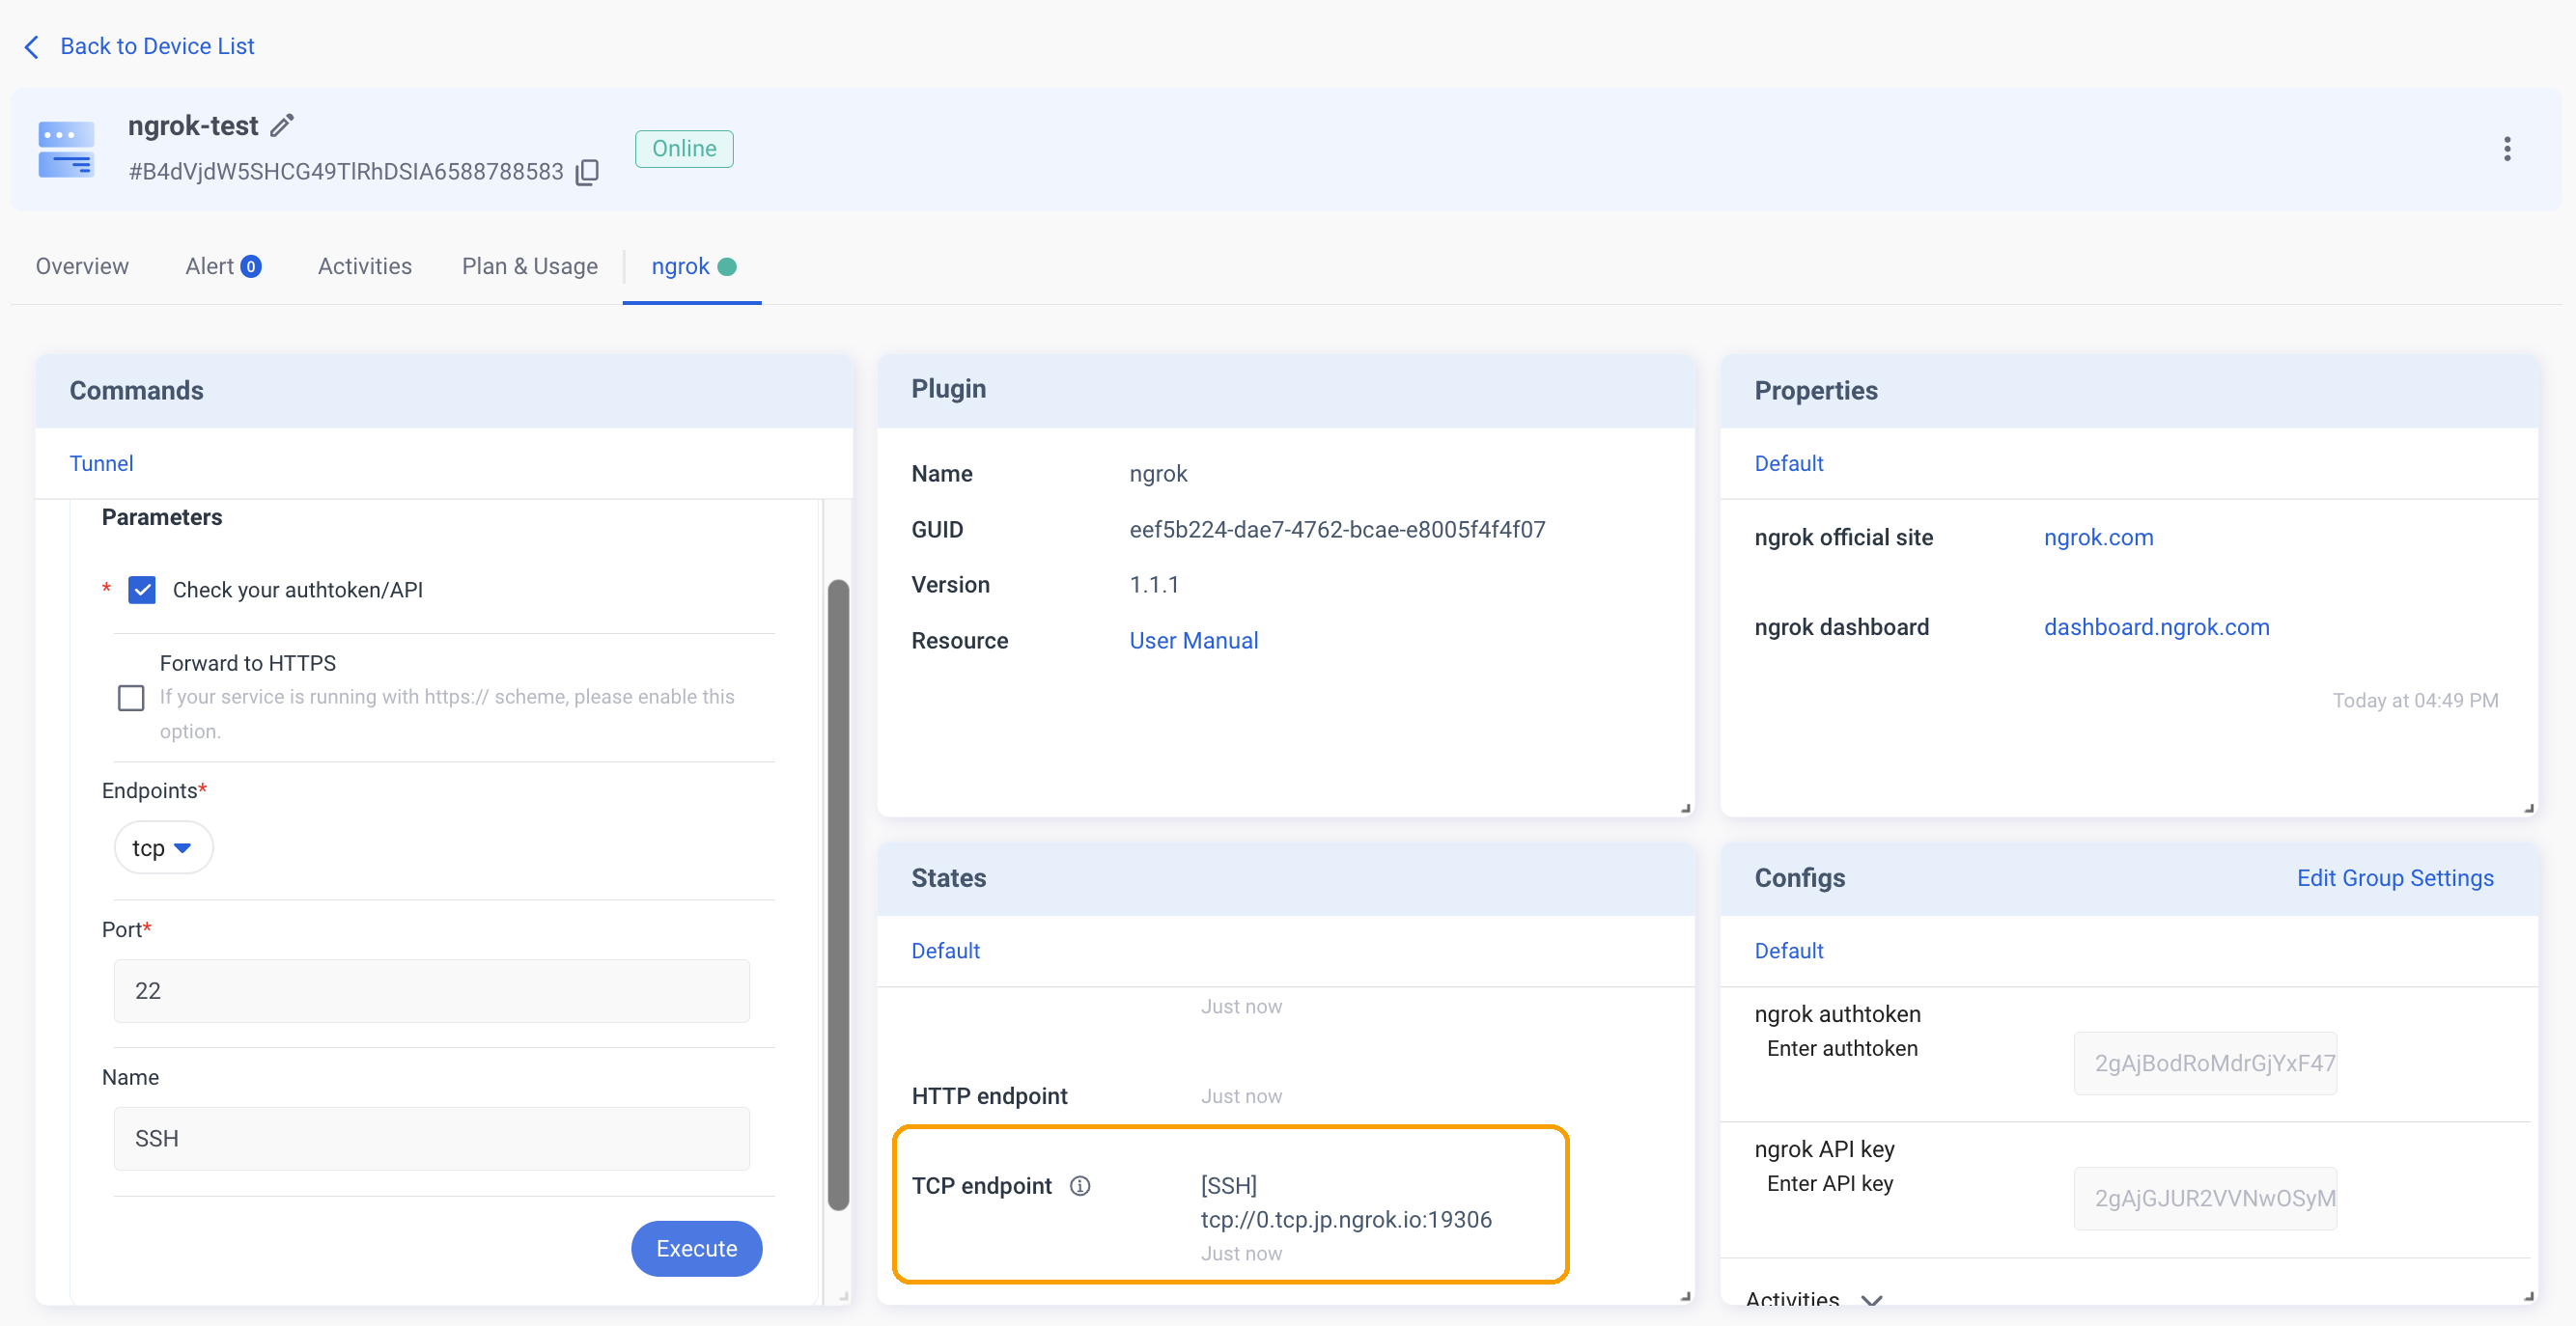Open the Alert tab
The image size is (2576, 1326).
[x=223, y=266]
